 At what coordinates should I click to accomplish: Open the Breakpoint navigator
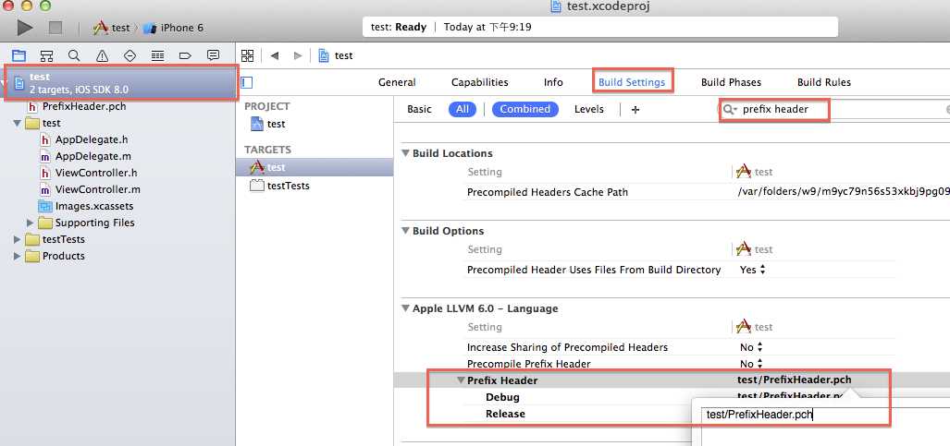coord(185,55)
